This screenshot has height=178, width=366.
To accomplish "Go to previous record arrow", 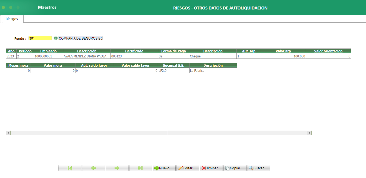I will click(x=93, y=168).
